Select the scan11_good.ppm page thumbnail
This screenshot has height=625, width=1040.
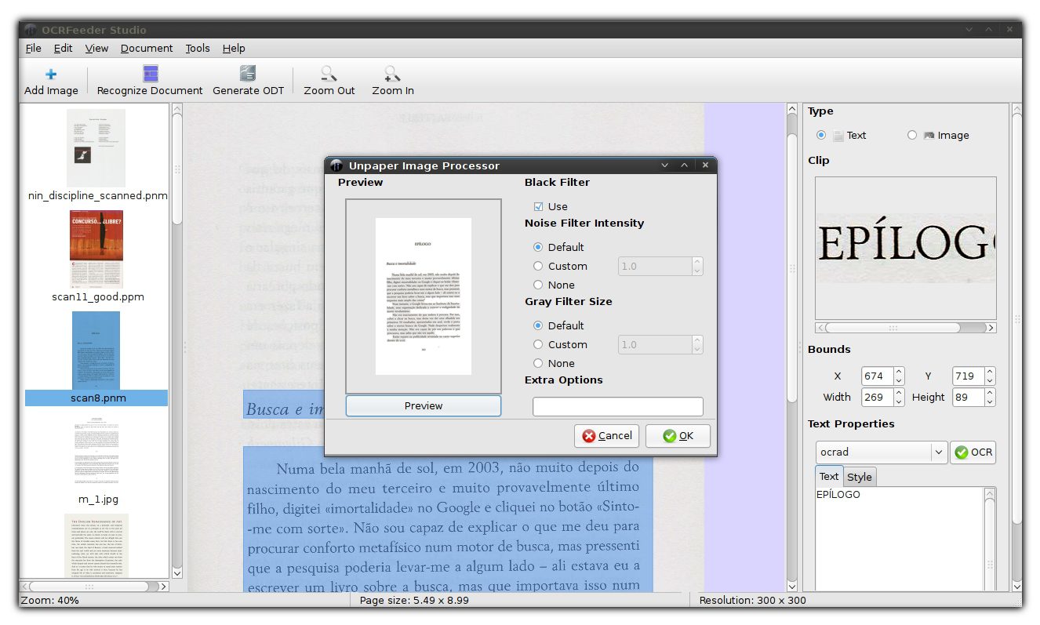(x=96, y=249)
